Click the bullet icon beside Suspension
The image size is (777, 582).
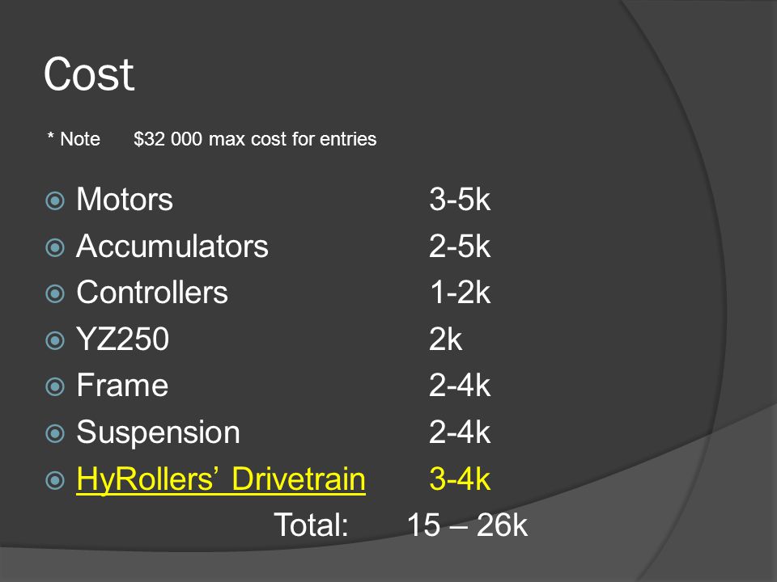click(x=55, y=433)
